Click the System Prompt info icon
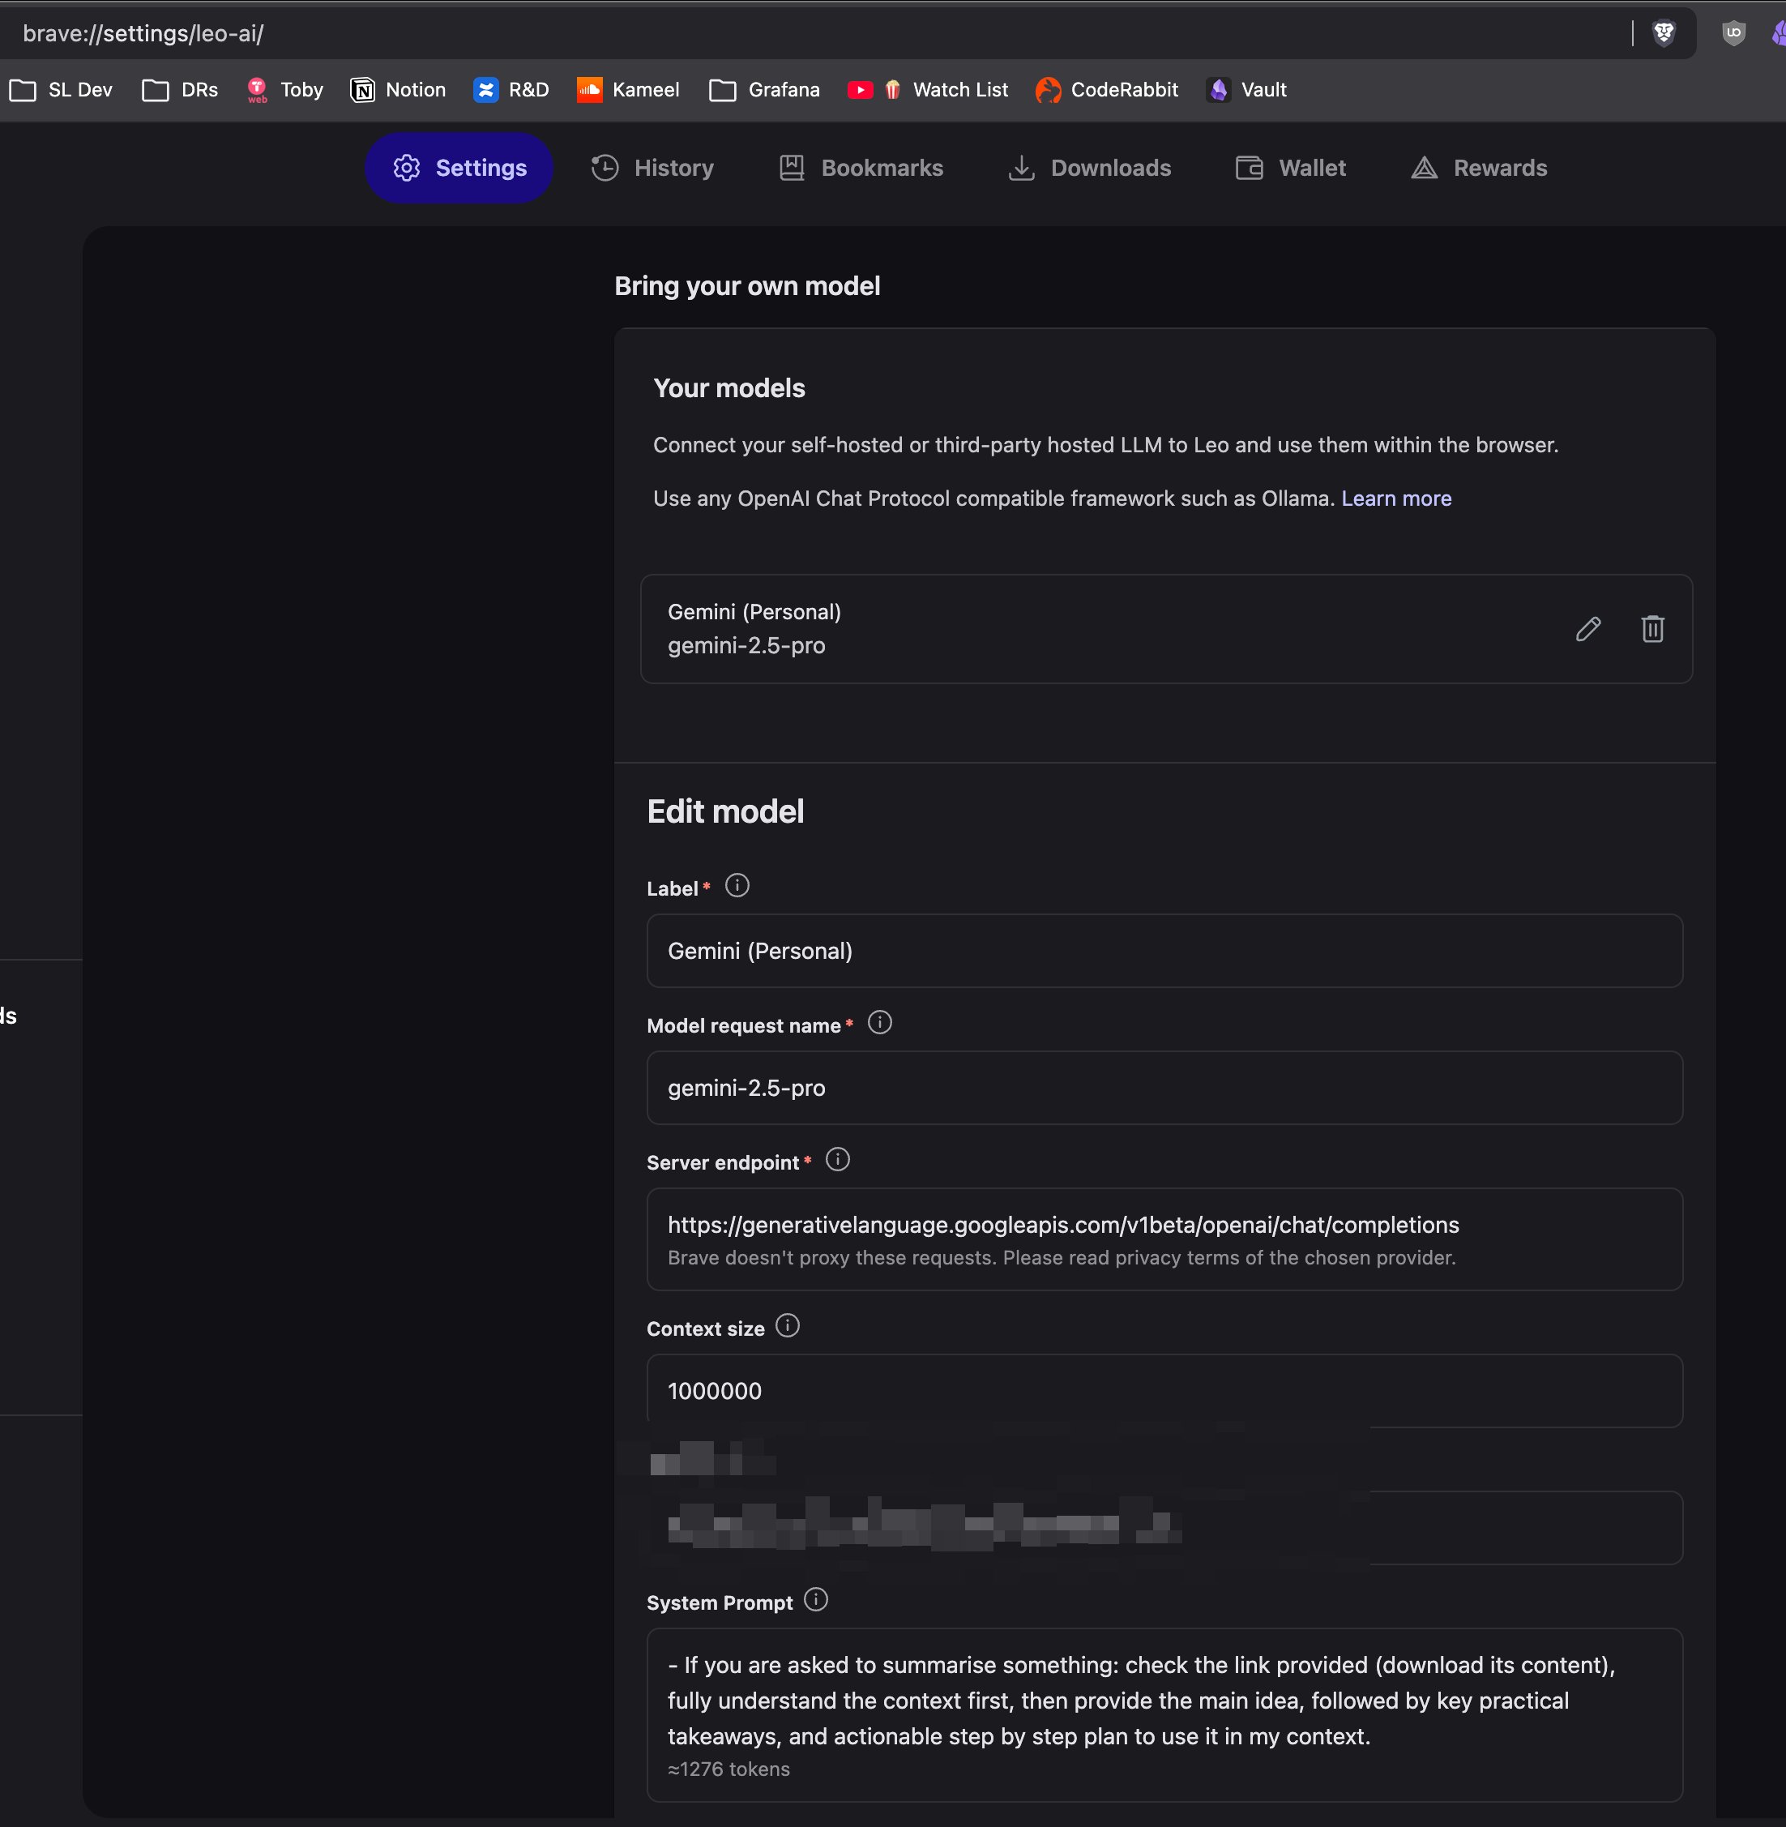The image size is (1786, 1827). coord(815,1600)
